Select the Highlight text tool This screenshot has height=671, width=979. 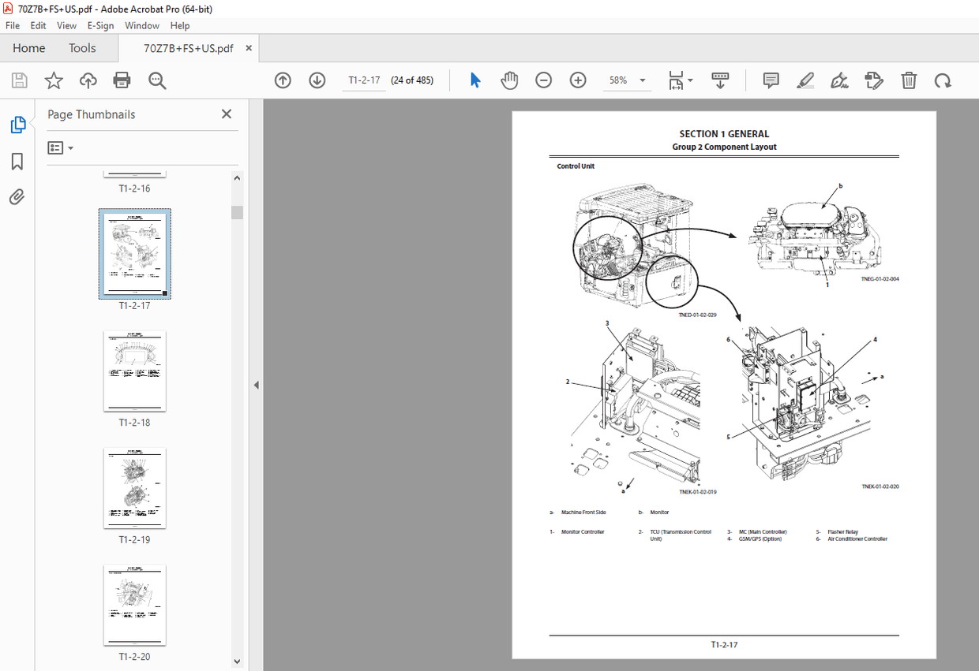click(x=805, y=80)
